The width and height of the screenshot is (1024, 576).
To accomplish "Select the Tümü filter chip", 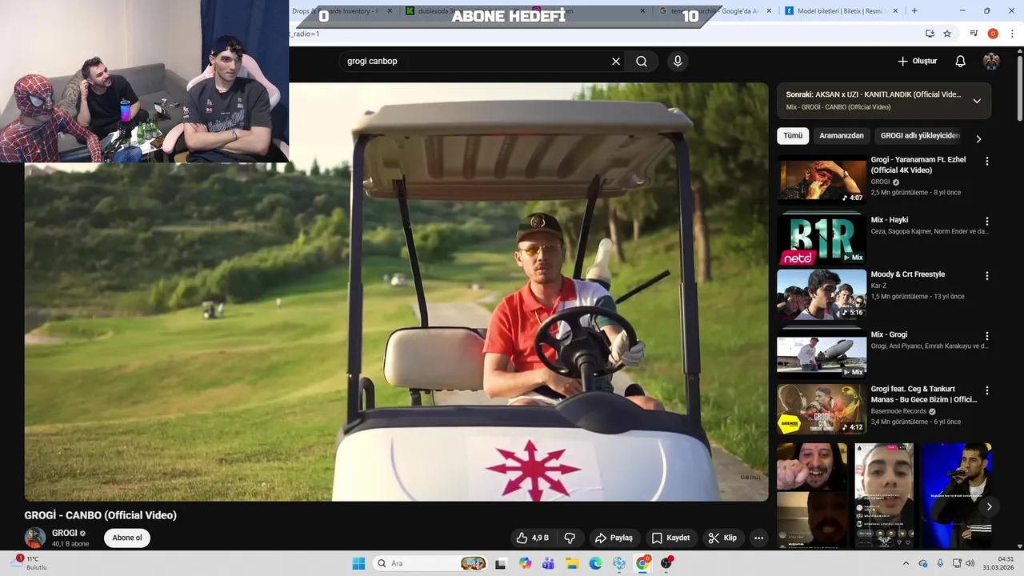I will (793, 136).
